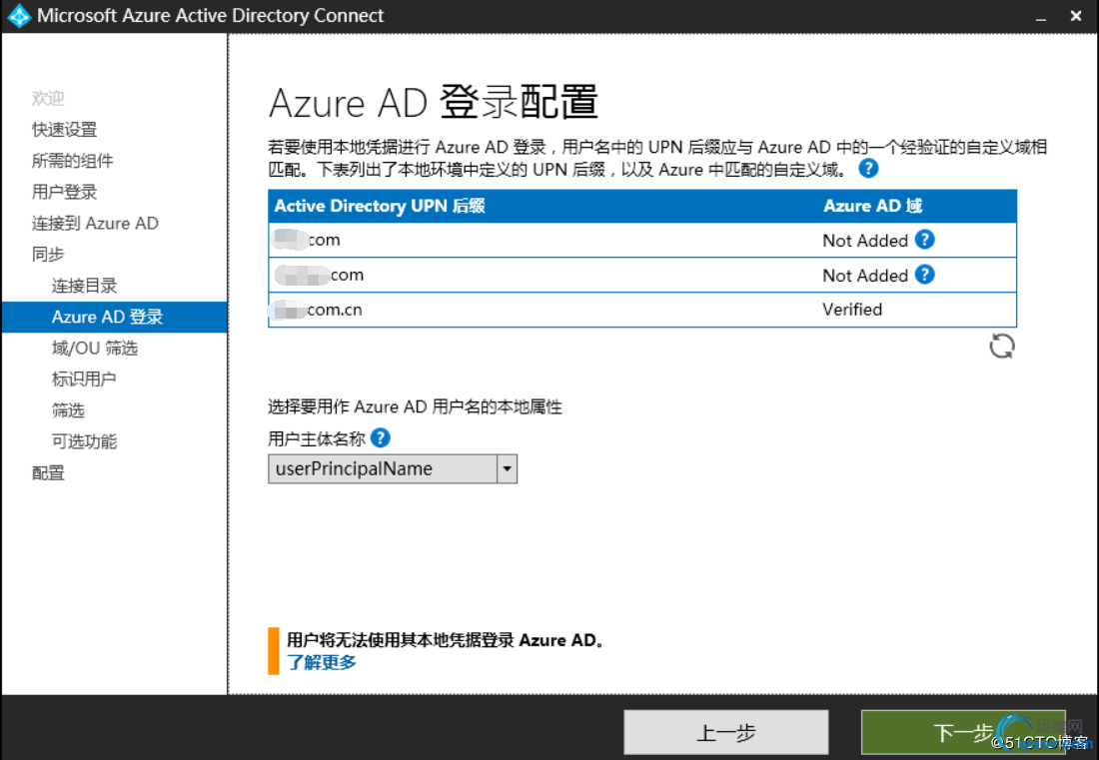Click the help icon beside the UPN description
The image size is (1099, 760).
[x=868, y=168]
